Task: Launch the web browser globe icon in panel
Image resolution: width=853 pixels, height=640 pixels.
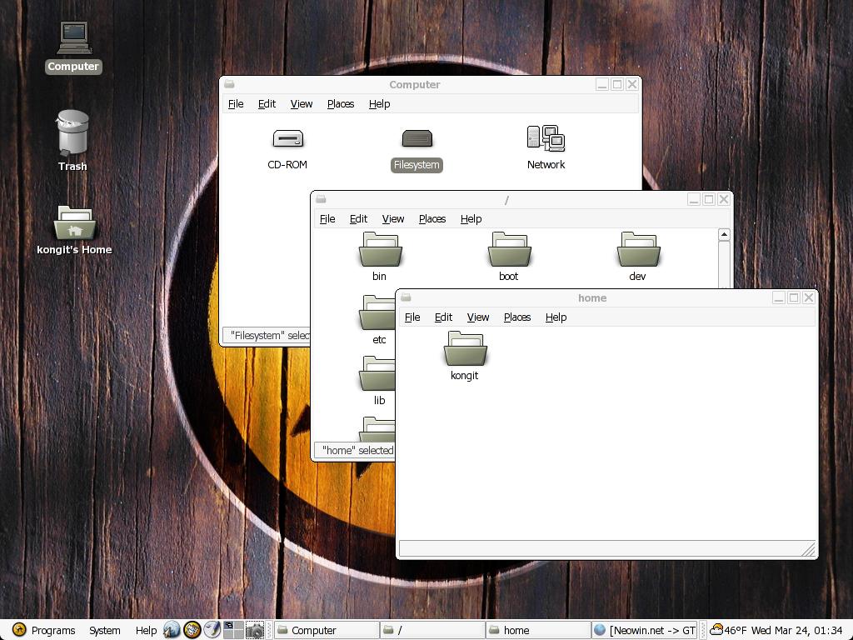Action: pyautogui.click(x=172, y=630)
